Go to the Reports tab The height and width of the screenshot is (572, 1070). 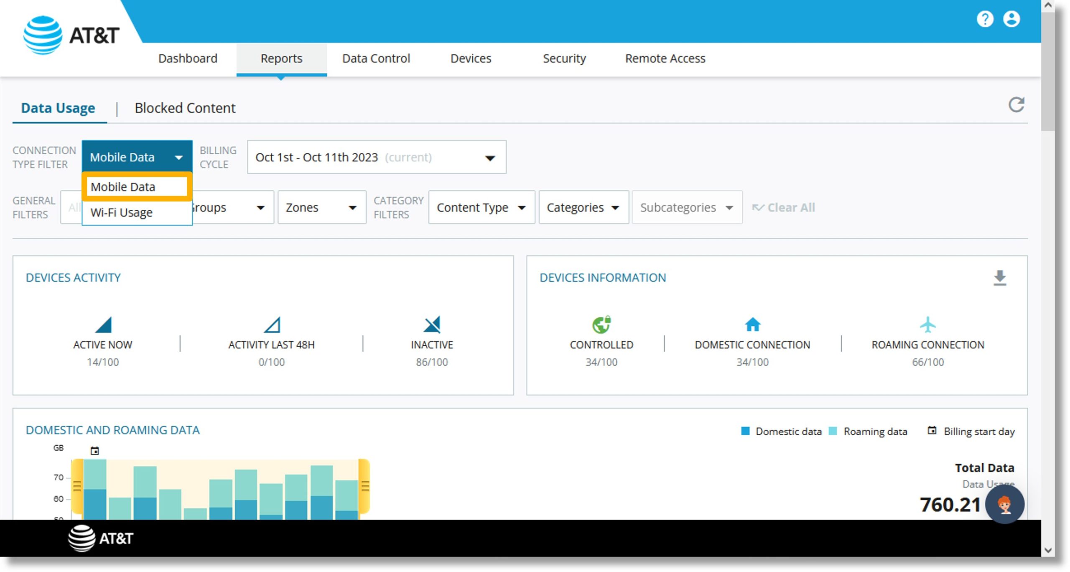pos(281,59)
